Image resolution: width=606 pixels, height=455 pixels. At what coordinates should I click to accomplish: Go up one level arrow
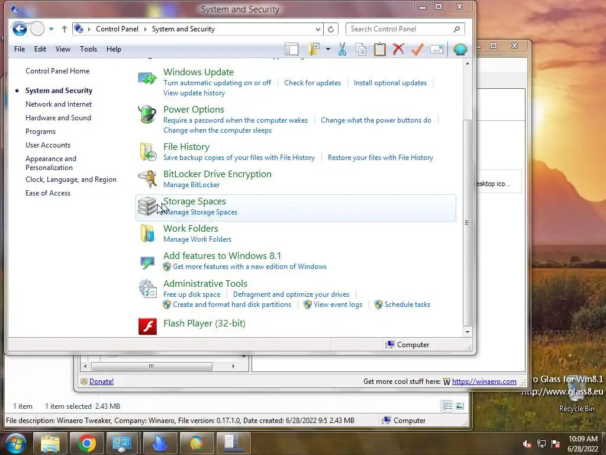click(64, 29)
